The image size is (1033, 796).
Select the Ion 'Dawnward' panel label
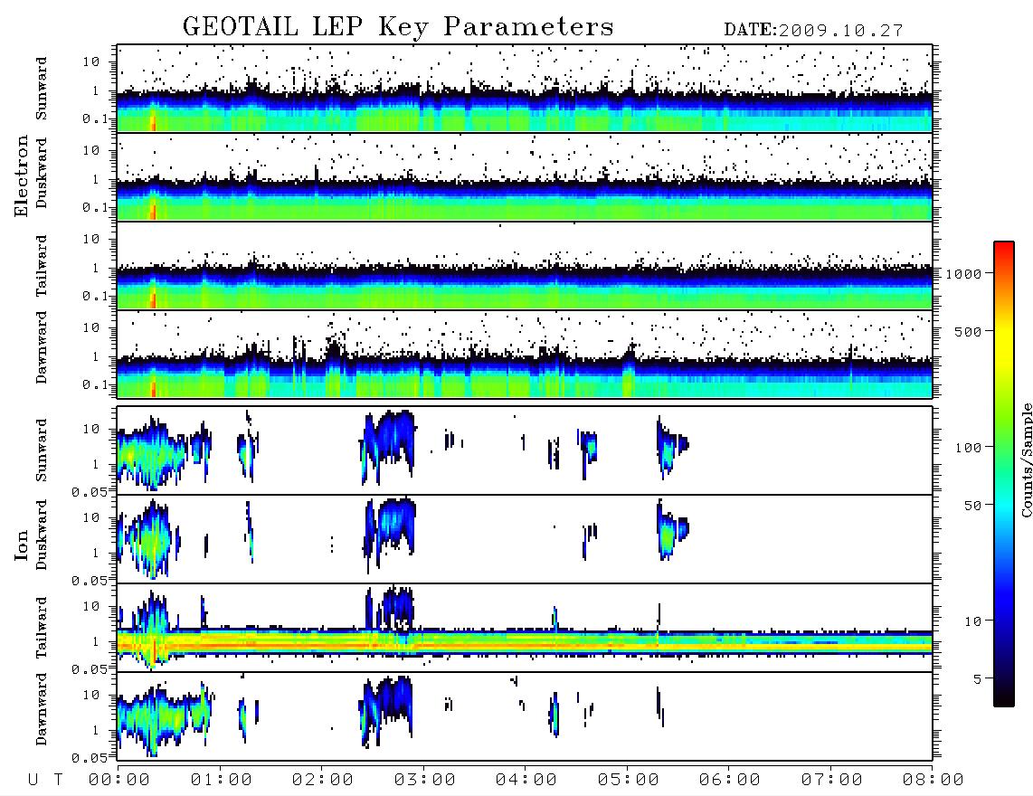click(x=42, y=709)
